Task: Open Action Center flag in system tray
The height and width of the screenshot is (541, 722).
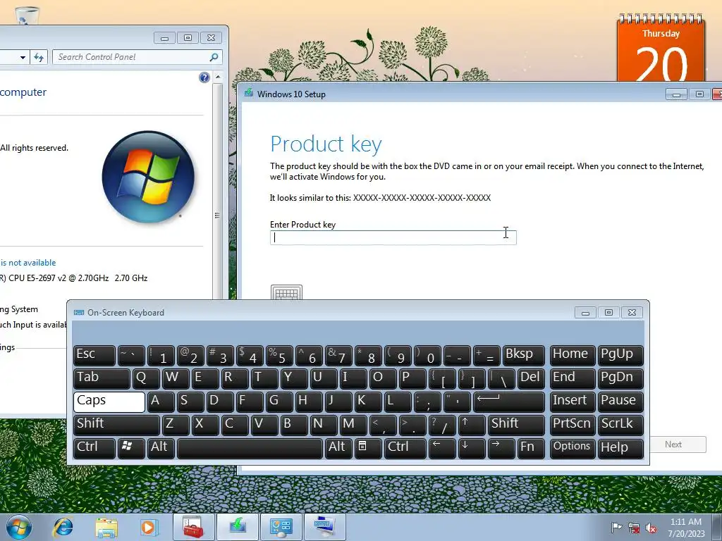Action: tap(616, 527)
